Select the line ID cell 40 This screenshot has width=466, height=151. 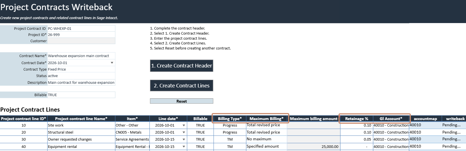click(23, 147)
